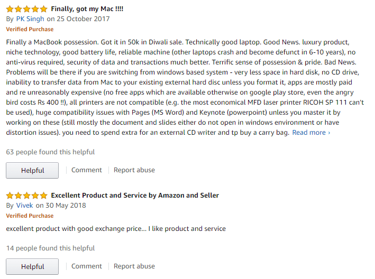Open the "Excellent Product and Service" review title

135,196
